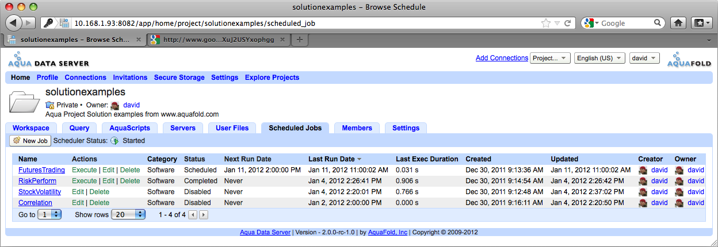
Task: Open the Explore Projects menu item
Action: click(272, 78)
